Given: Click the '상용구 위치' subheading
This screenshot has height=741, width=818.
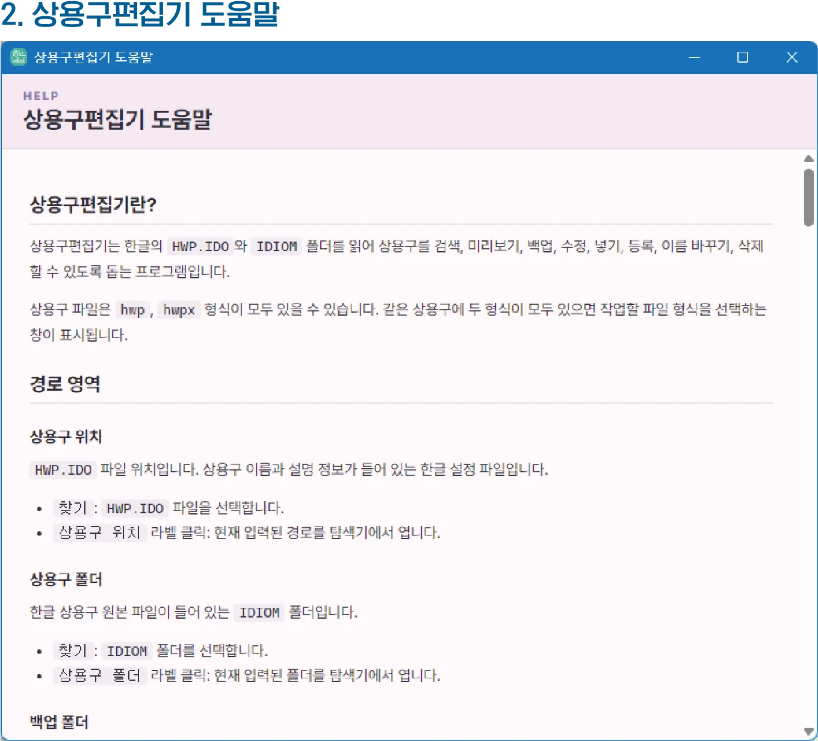Looking at the screenshot, I should [x=66, y=436].
